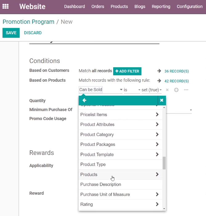
Task: Click the SAVE button
Action: (11, 33)
